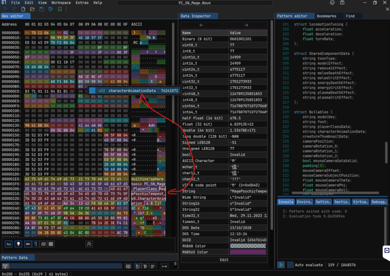The width and height of the screenshot is (390, 276).
Task: Enable the Auto evaluate checkbox
Action: (x=290, y=265)
